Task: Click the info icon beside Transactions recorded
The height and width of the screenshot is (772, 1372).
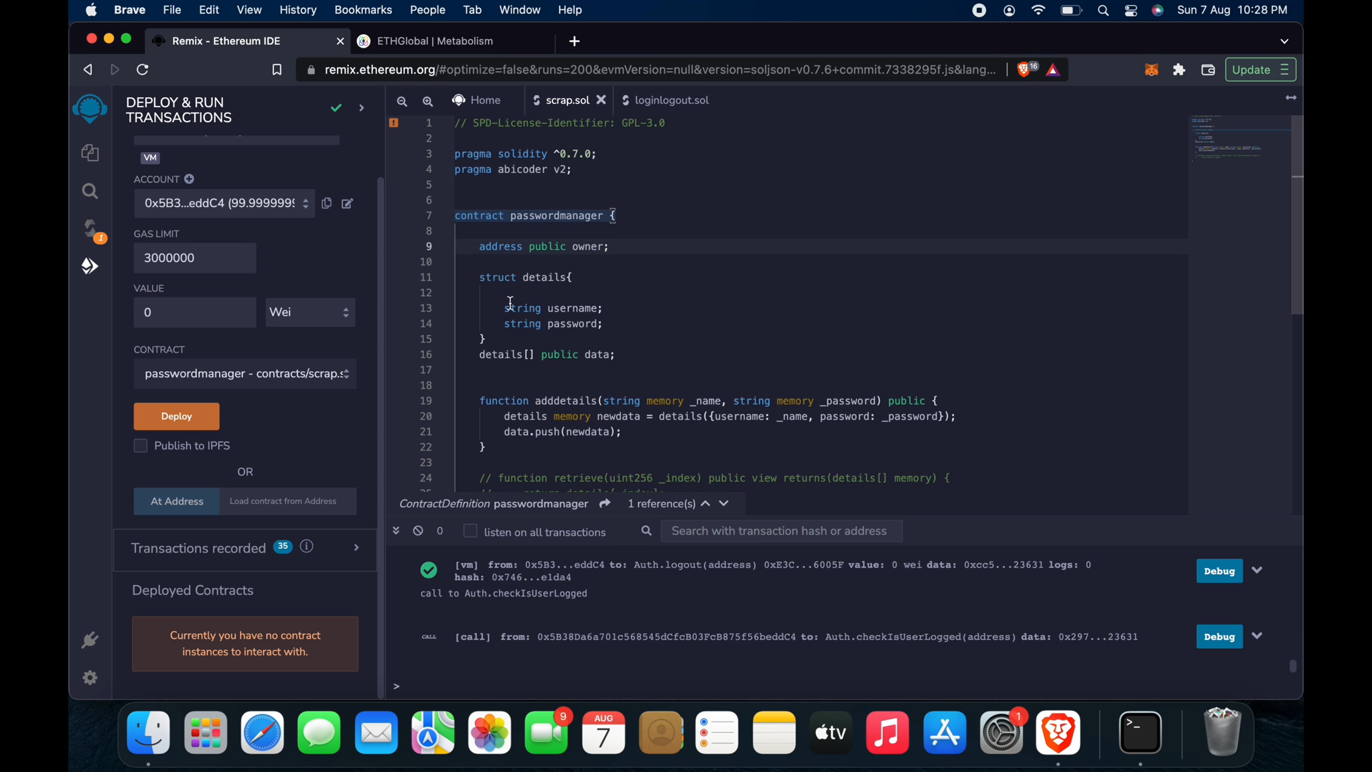Action: [x=307, y=547]
